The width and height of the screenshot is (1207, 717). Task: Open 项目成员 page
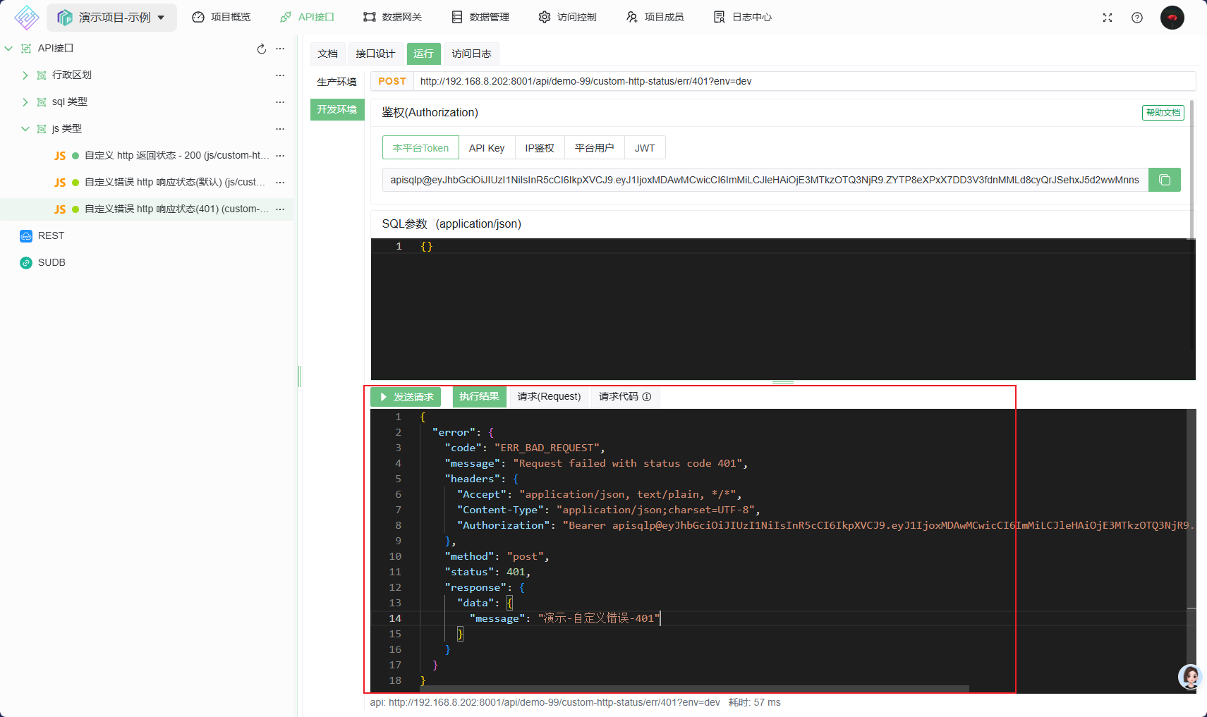point(655,17)
